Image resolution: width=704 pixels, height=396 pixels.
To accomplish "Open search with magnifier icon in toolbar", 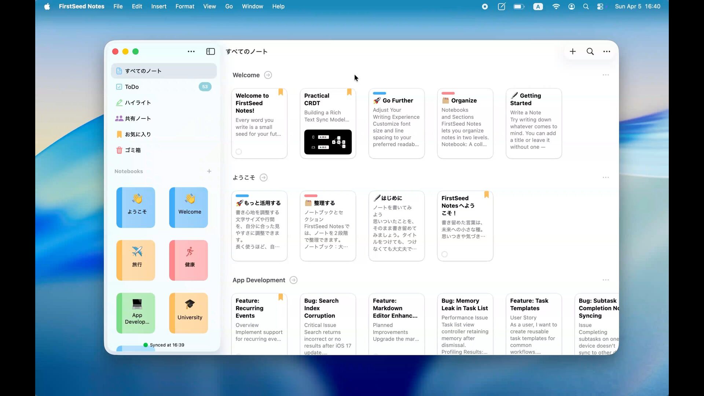I will (590, 52).
